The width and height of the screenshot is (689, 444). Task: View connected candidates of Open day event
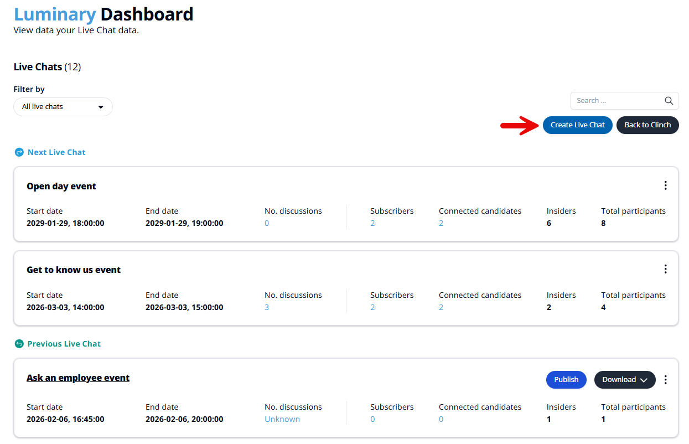(441, 223)
